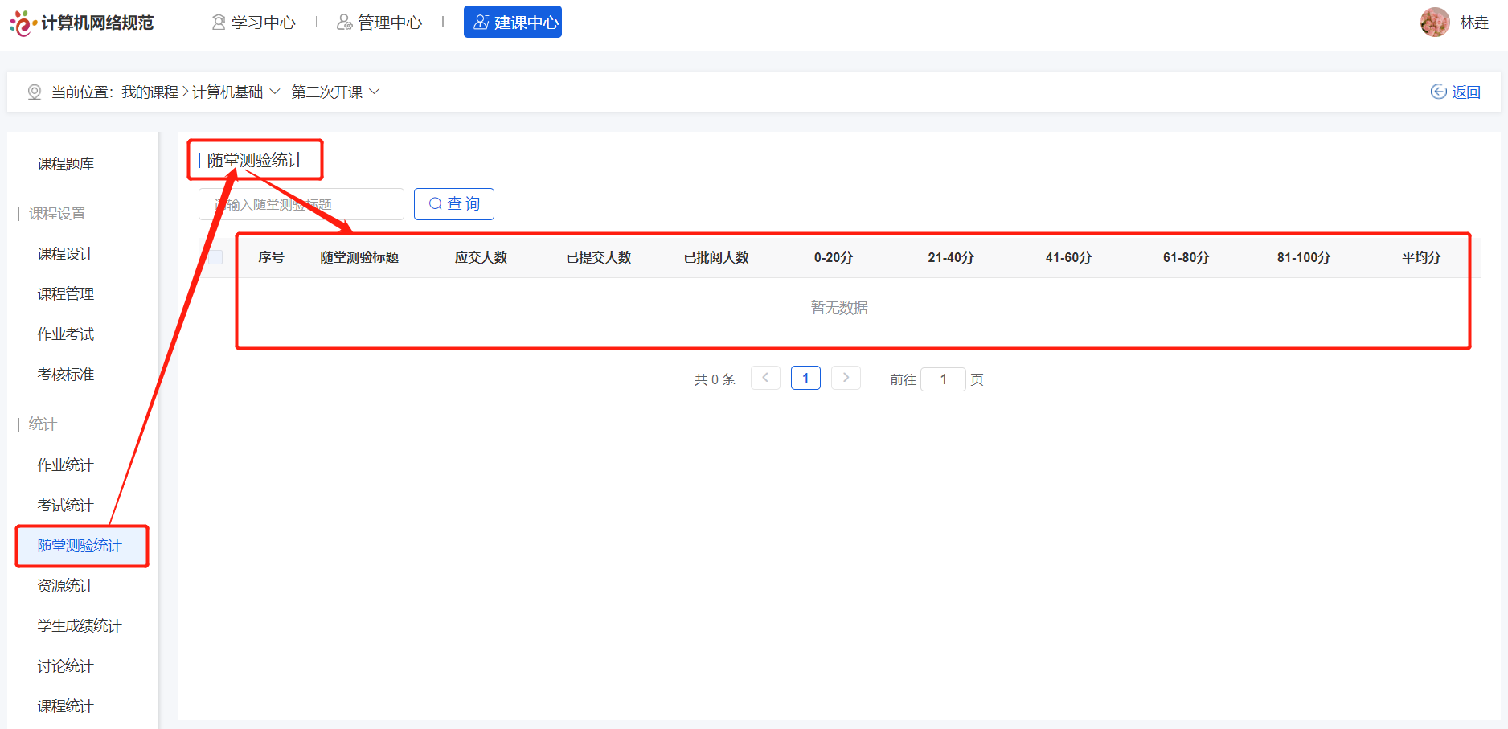Click the 查询 search button

(454, 204)
